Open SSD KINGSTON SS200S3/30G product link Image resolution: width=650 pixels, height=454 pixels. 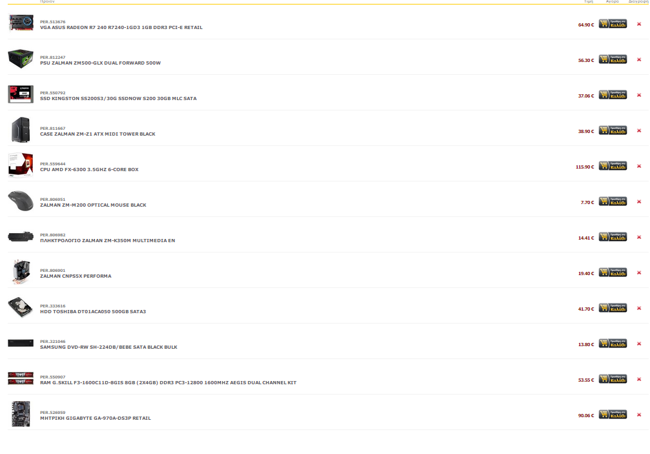(x=118, y=99)
